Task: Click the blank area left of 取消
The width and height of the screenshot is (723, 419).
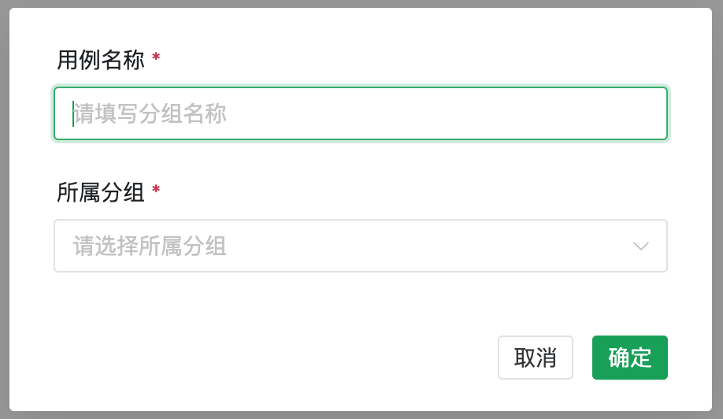Action: (276, 358)
